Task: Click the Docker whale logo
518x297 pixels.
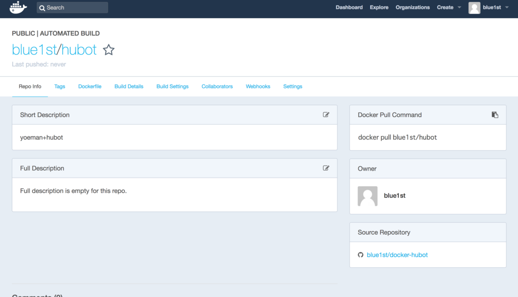Action: pyautogui.click(x=18, y=7)
